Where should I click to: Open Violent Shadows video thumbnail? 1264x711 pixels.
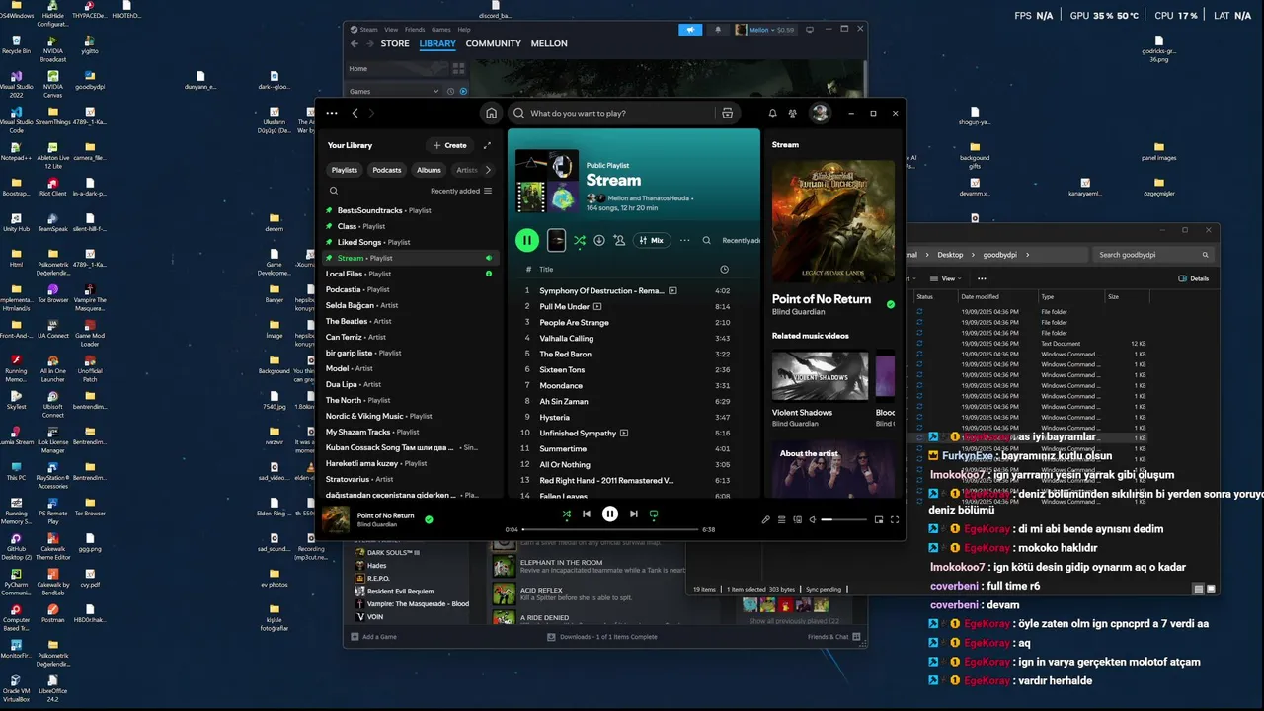(x=820, y=376)
